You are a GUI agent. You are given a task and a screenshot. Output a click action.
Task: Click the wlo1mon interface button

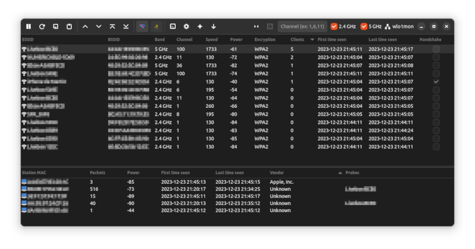[398, 27]
